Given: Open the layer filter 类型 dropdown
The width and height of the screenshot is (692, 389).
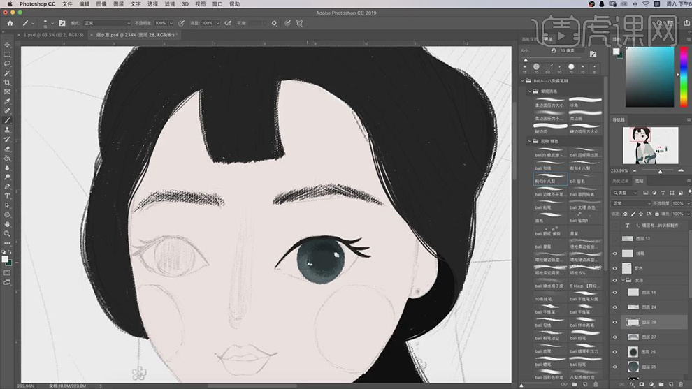Looking at the screenshot, I should [x=625, y=193].
